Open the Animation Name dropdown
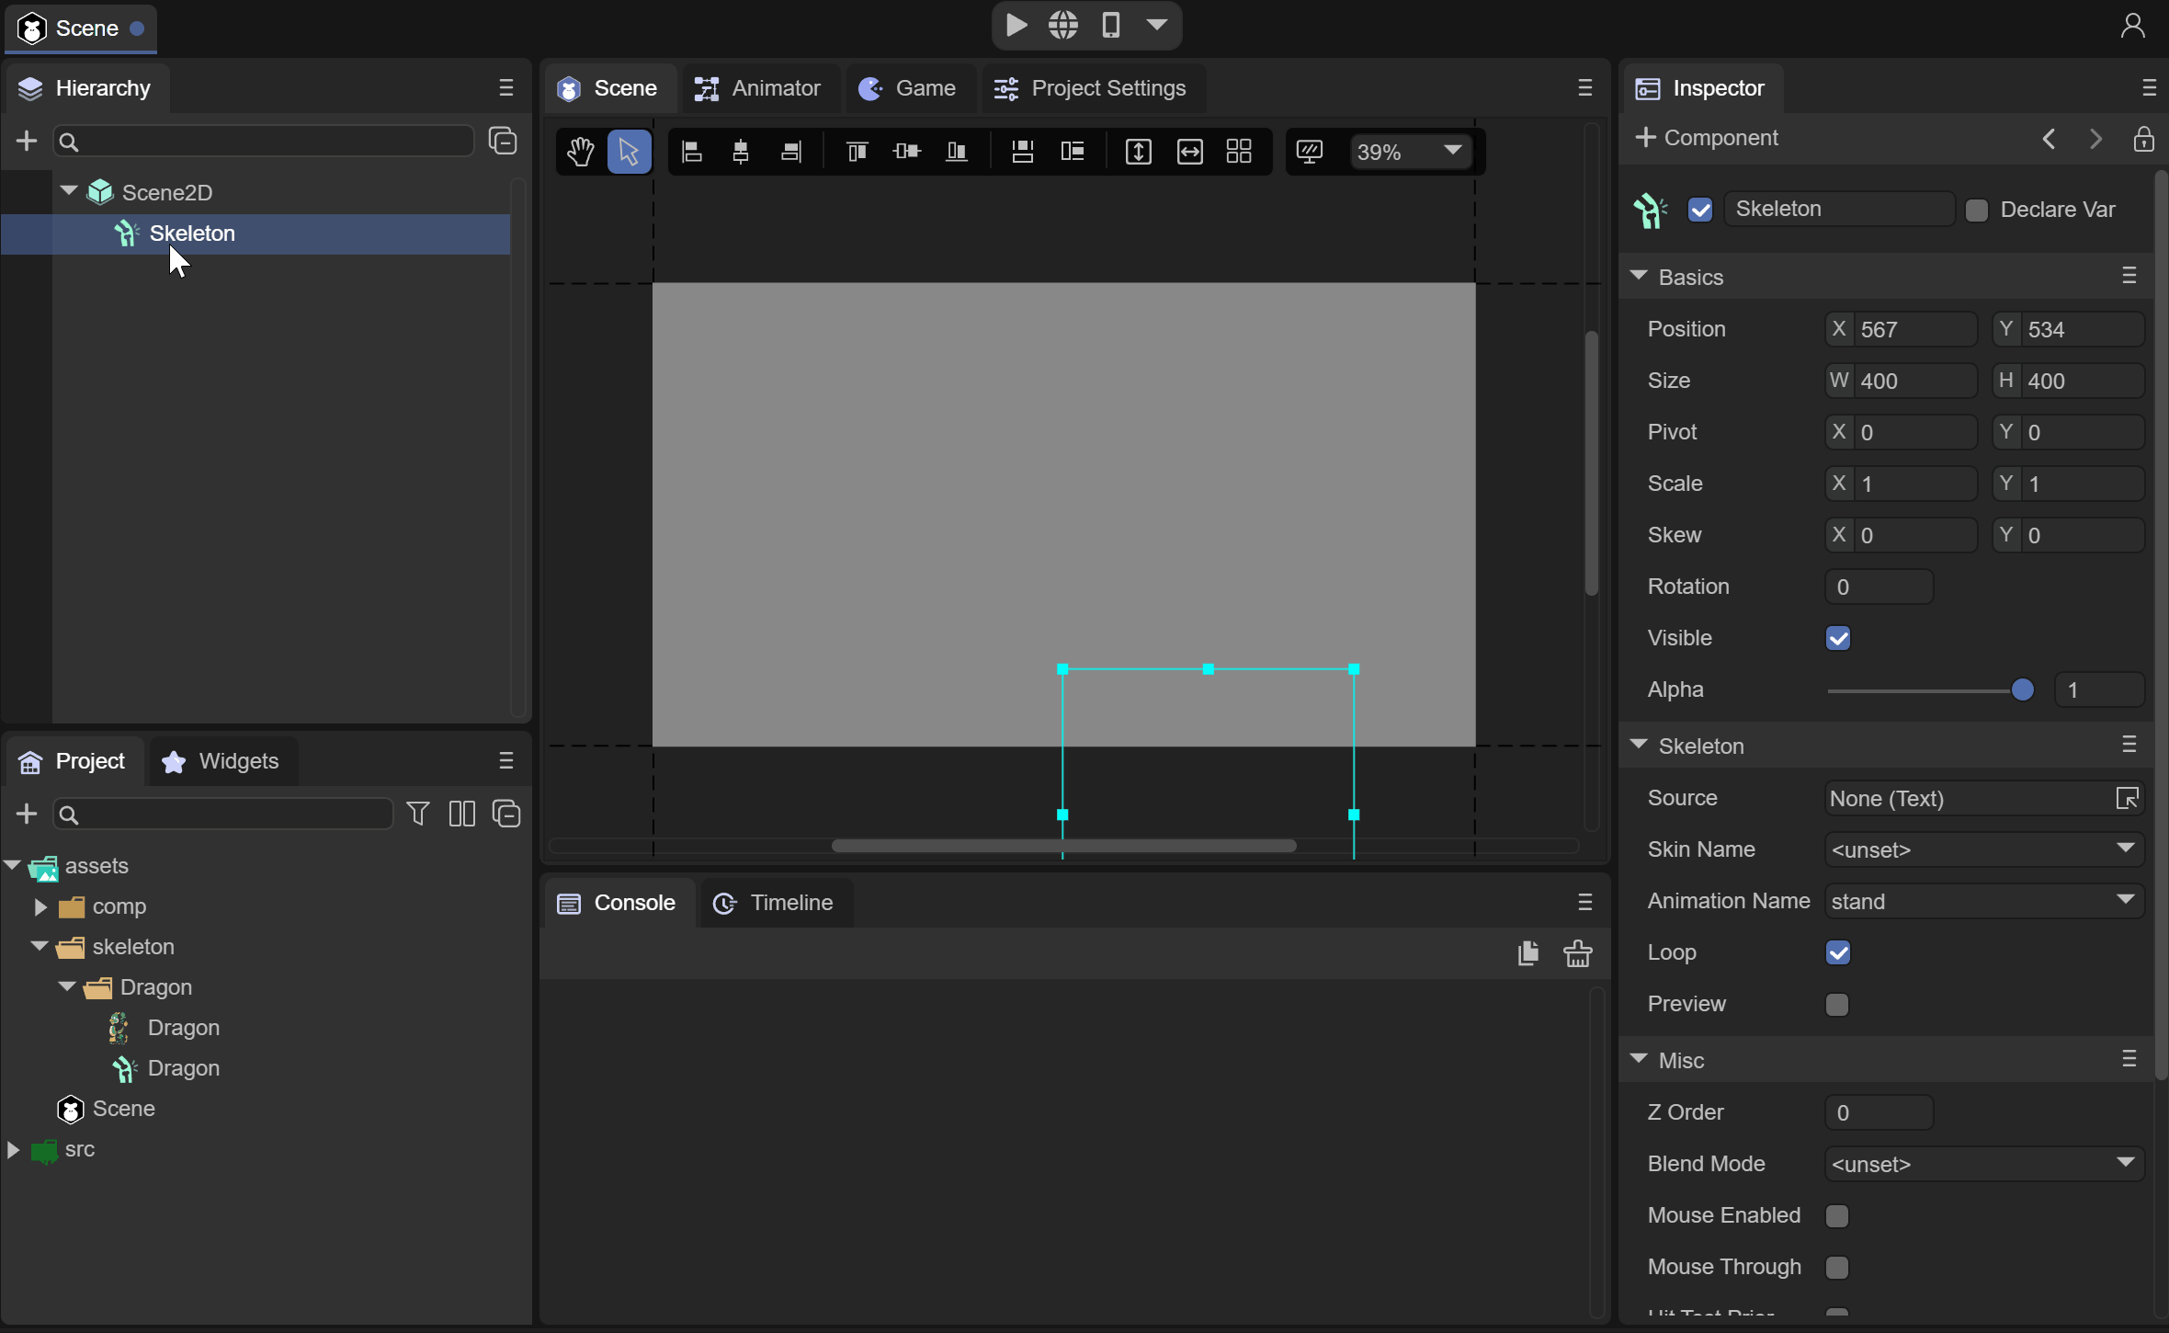This screenshot has height=1333, width=2169. point(1983,901)
